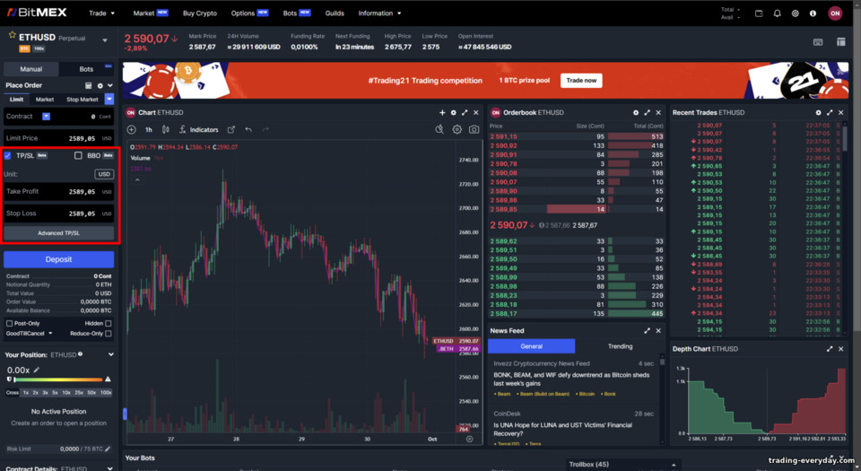Click the blue Deposit button
This screenshot has width=861, height=471.
(59, 259)
